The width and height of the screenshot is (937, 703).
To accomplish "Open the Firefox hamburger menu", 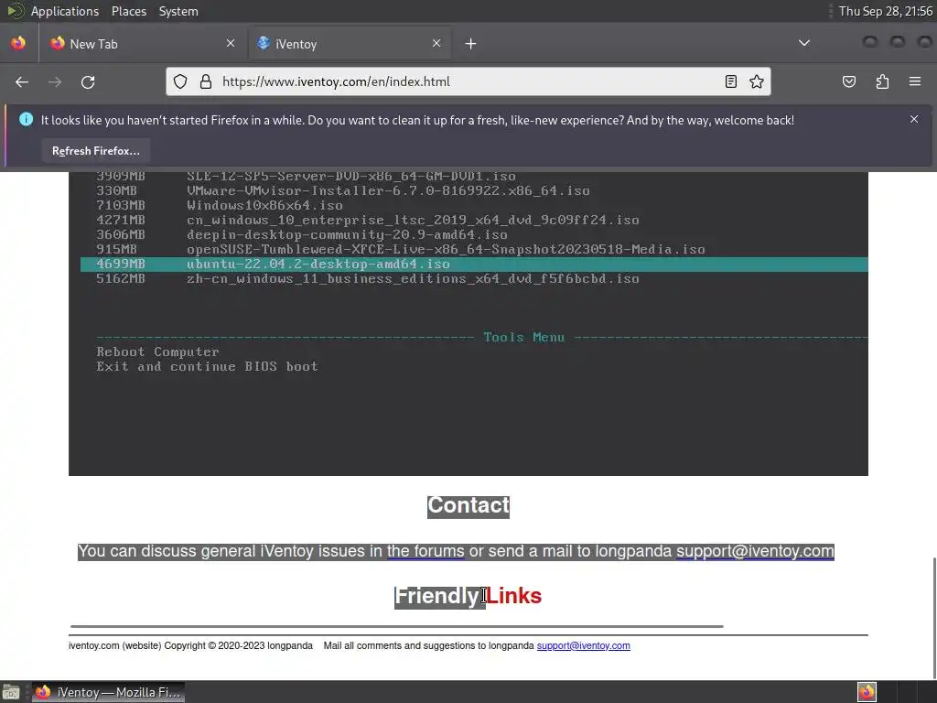I will click(x=915, y=81).
